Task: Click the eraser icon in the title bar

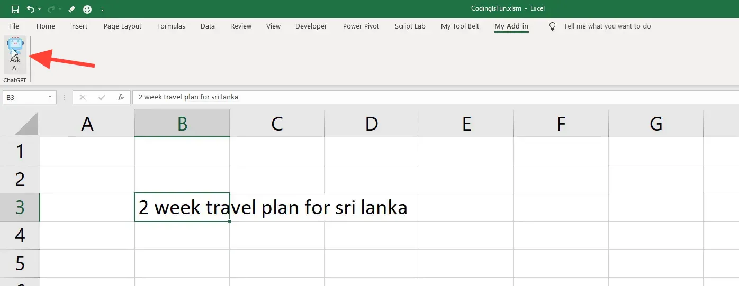Action: [x=72, y=9]
